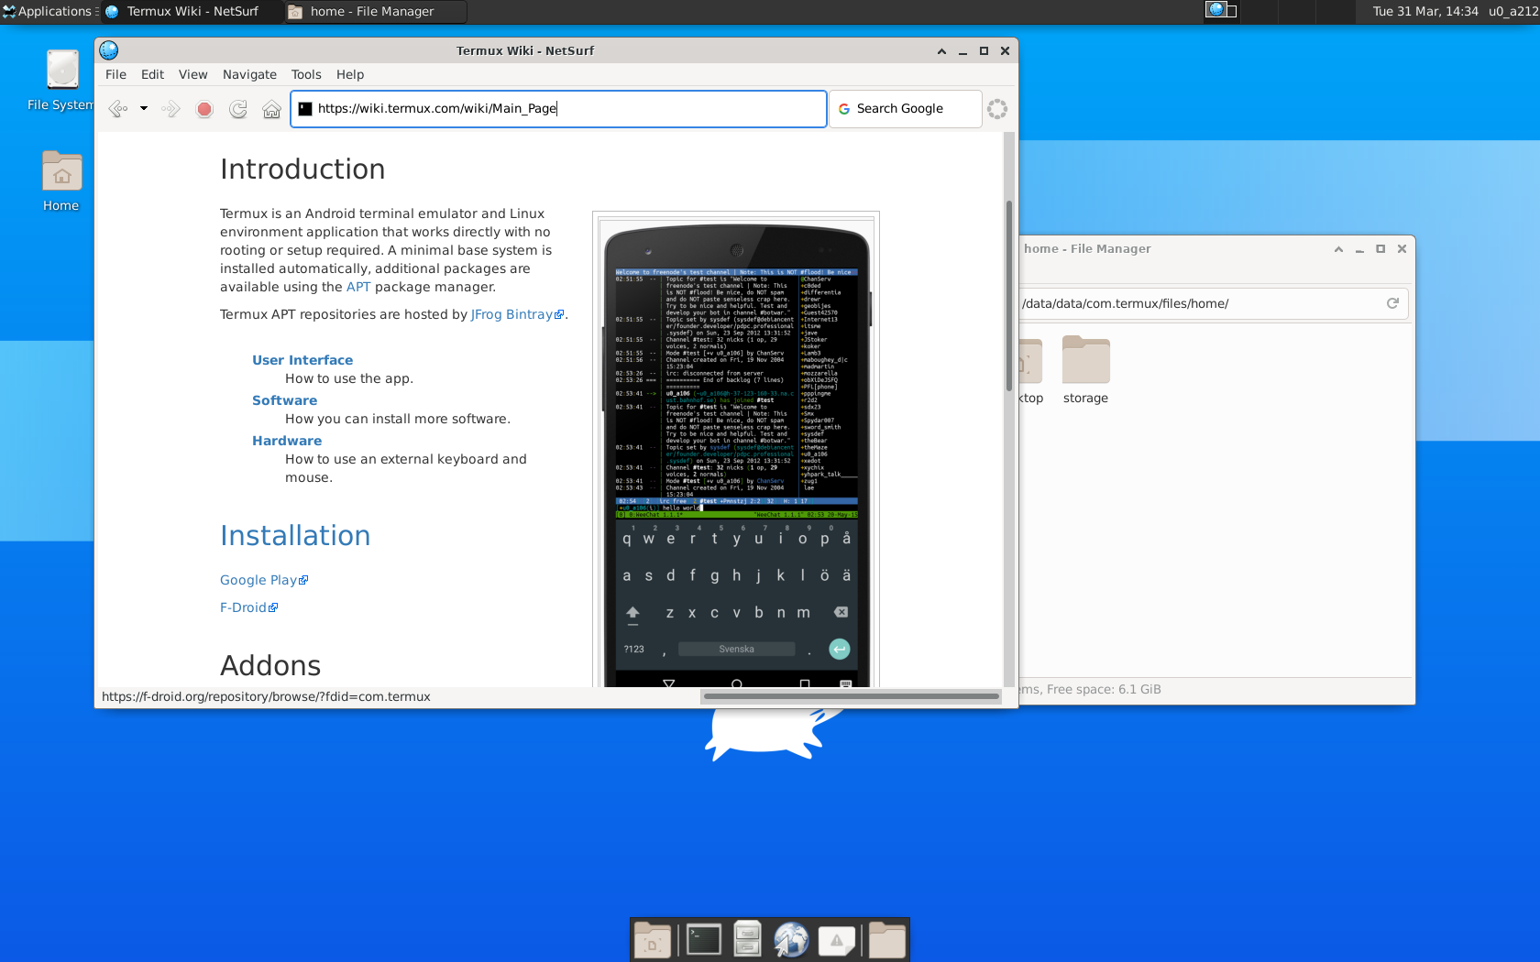
Task: Open the web browser globe icon in the dock
Action: (791, 939)
